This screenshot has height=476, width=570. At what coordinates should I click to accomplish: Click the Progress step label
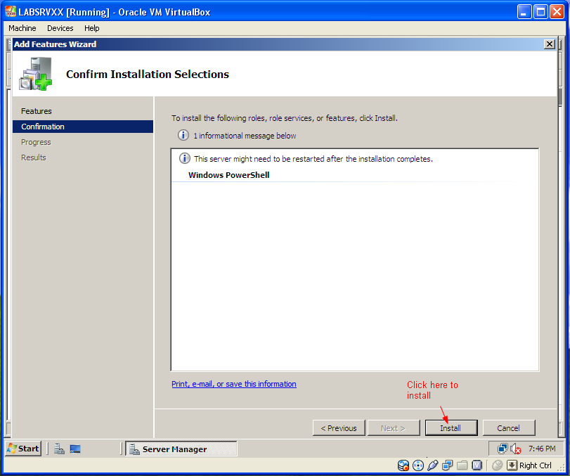[x=36, y=142]
